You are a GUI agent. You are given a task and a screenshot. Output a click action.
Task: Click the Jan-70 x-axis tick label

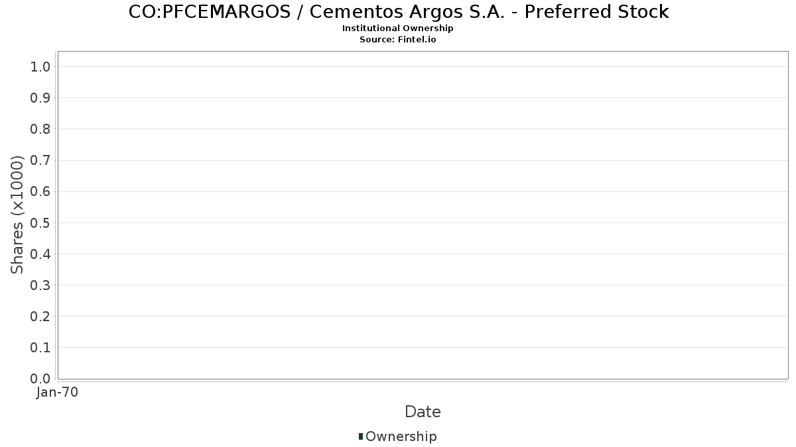click(58, 393)
